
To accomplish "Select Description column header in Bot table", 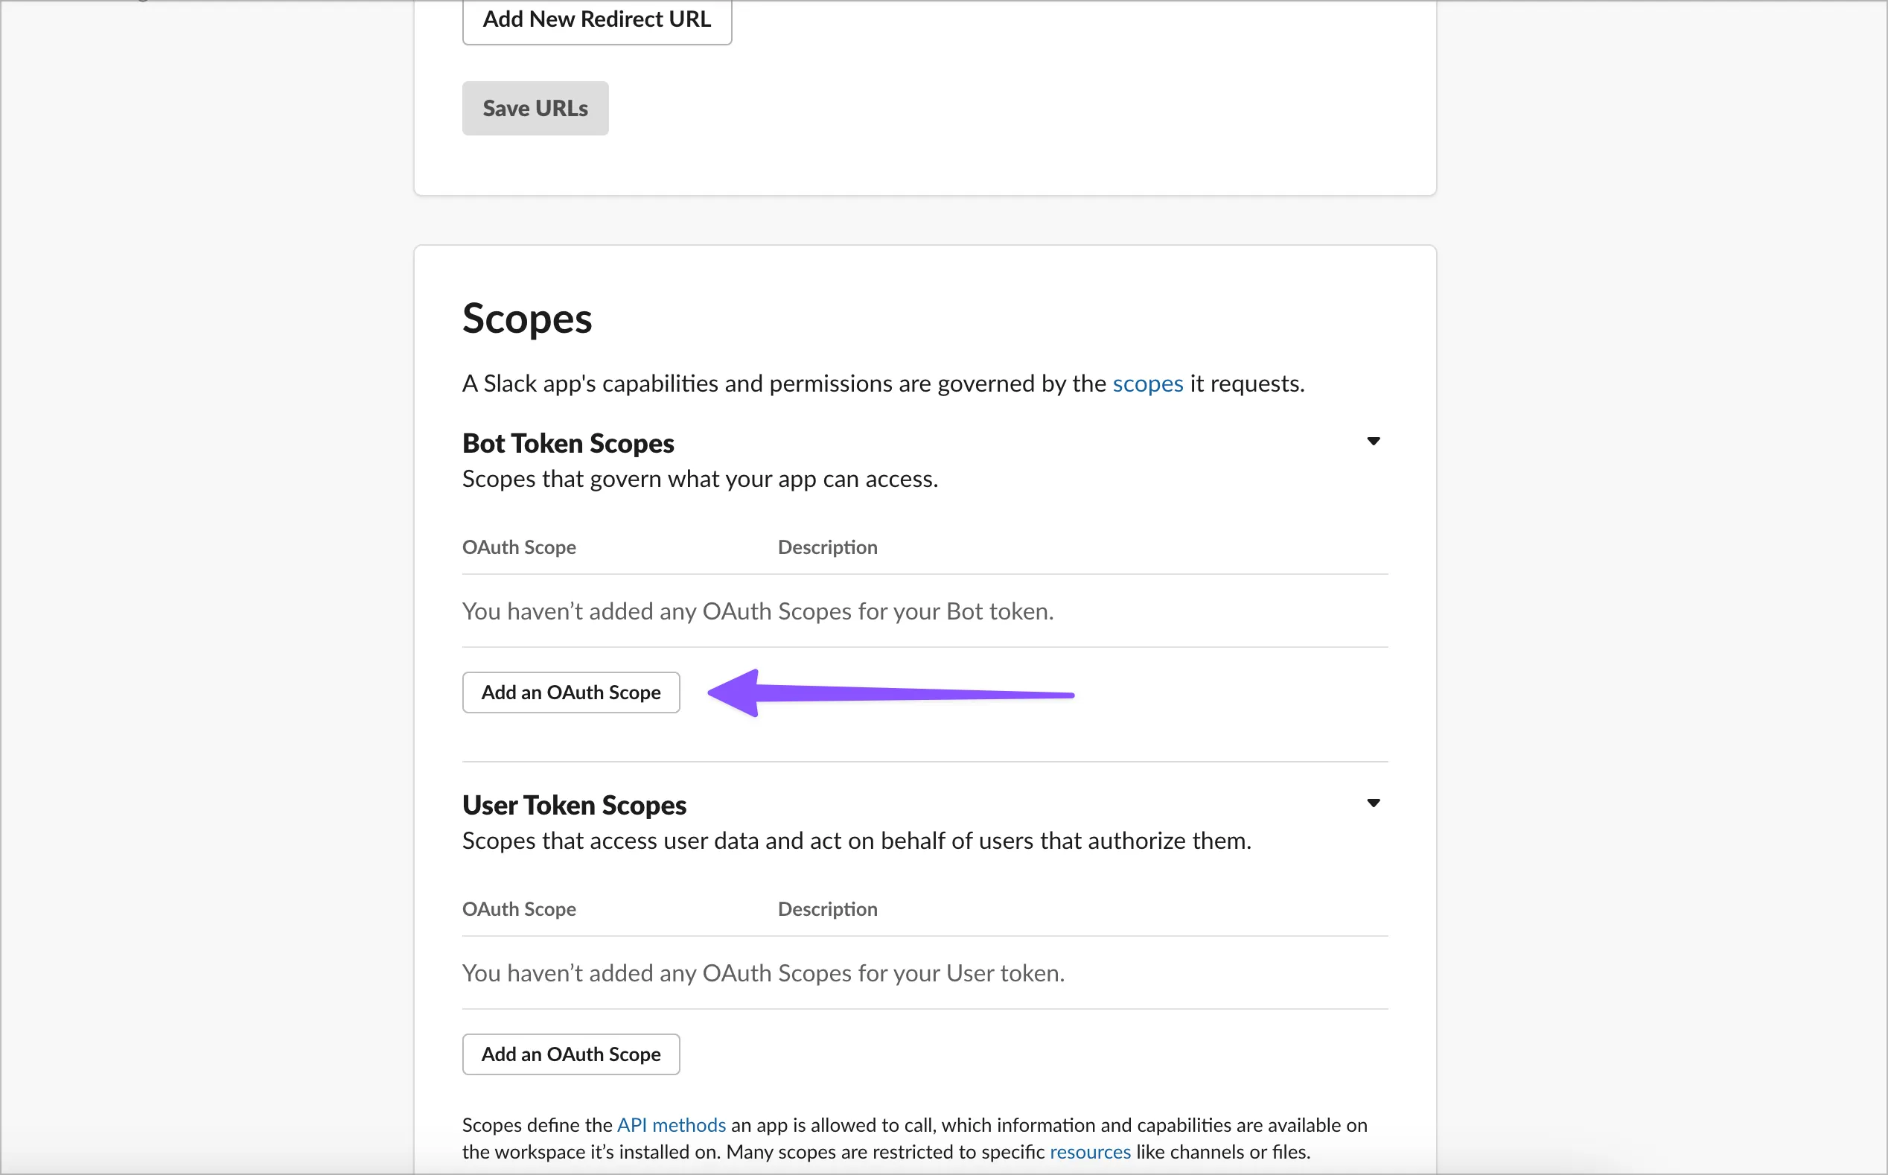I will 827,548.
